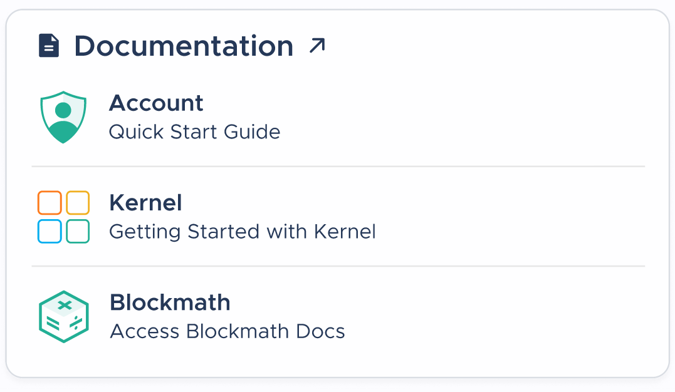The height and width of the screenshot is (392, 675).
Task: Click the person silhouette inside the shield
Action: click(63, 121)
